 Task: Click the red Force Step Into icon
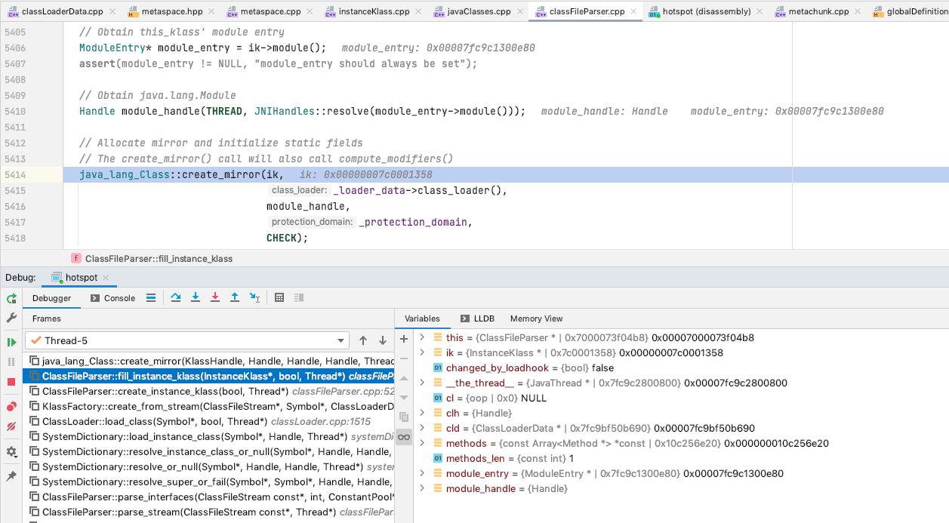pos(214,297)
